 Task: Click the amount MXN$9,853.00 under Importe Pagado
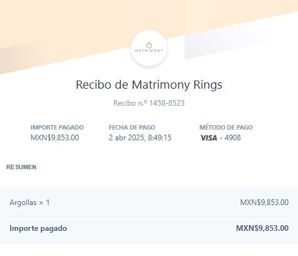click(x=55, y=138)
